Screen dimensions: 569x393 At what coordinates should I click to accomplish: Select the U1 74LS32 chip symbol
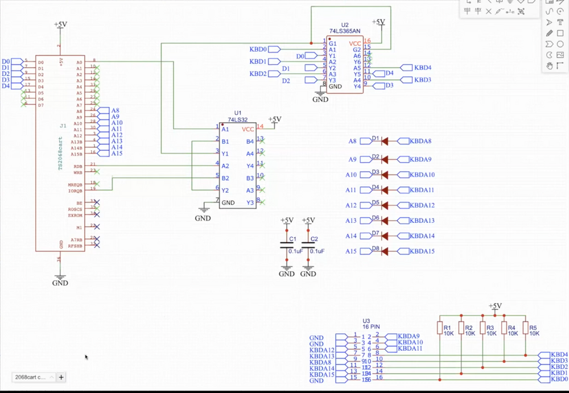[237, 165]
